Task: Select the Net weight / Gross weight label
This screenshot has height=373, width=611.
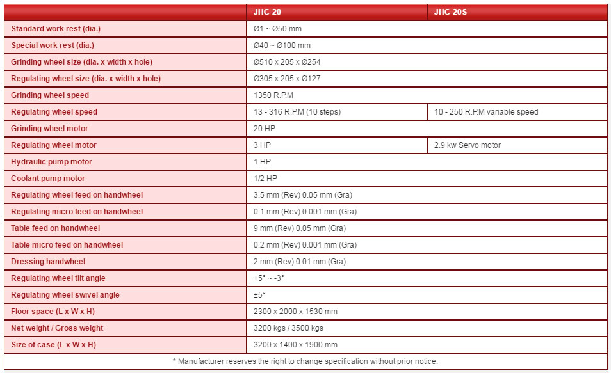Action: pyautogui.click(x=57, y=328)
